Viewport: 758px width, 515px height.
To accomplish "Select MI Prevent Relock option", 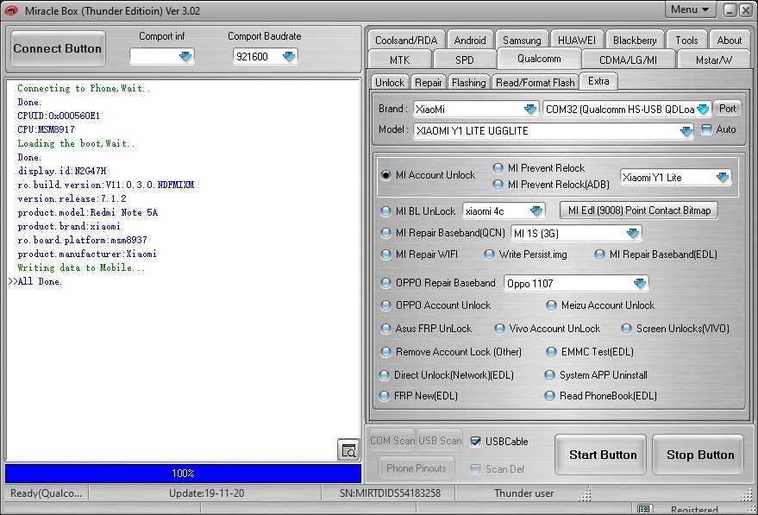I will (498, 168).
